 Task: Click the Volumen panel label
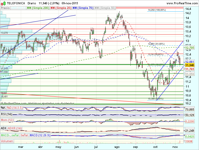[7, 141]
